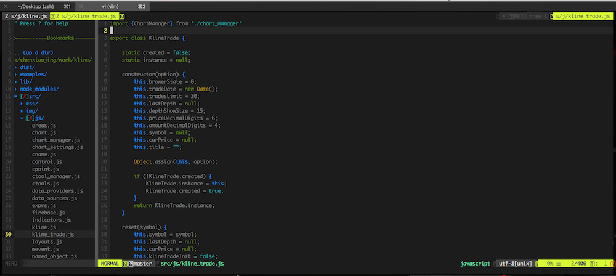Select the highlighted kline_trade.js tree row
This screenshot has height=276, width=616.
click(x=53, y=234)
